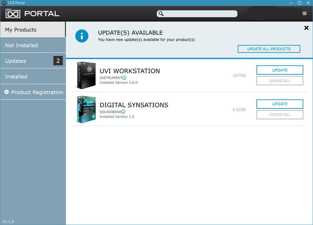Click in the search input field
Viewport: 313px width, 225px height.
click(197, 14)
